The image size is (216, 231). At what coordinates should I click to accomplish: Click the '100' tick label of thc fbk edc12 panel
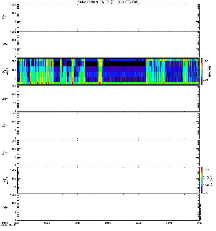tap(14, 179)
